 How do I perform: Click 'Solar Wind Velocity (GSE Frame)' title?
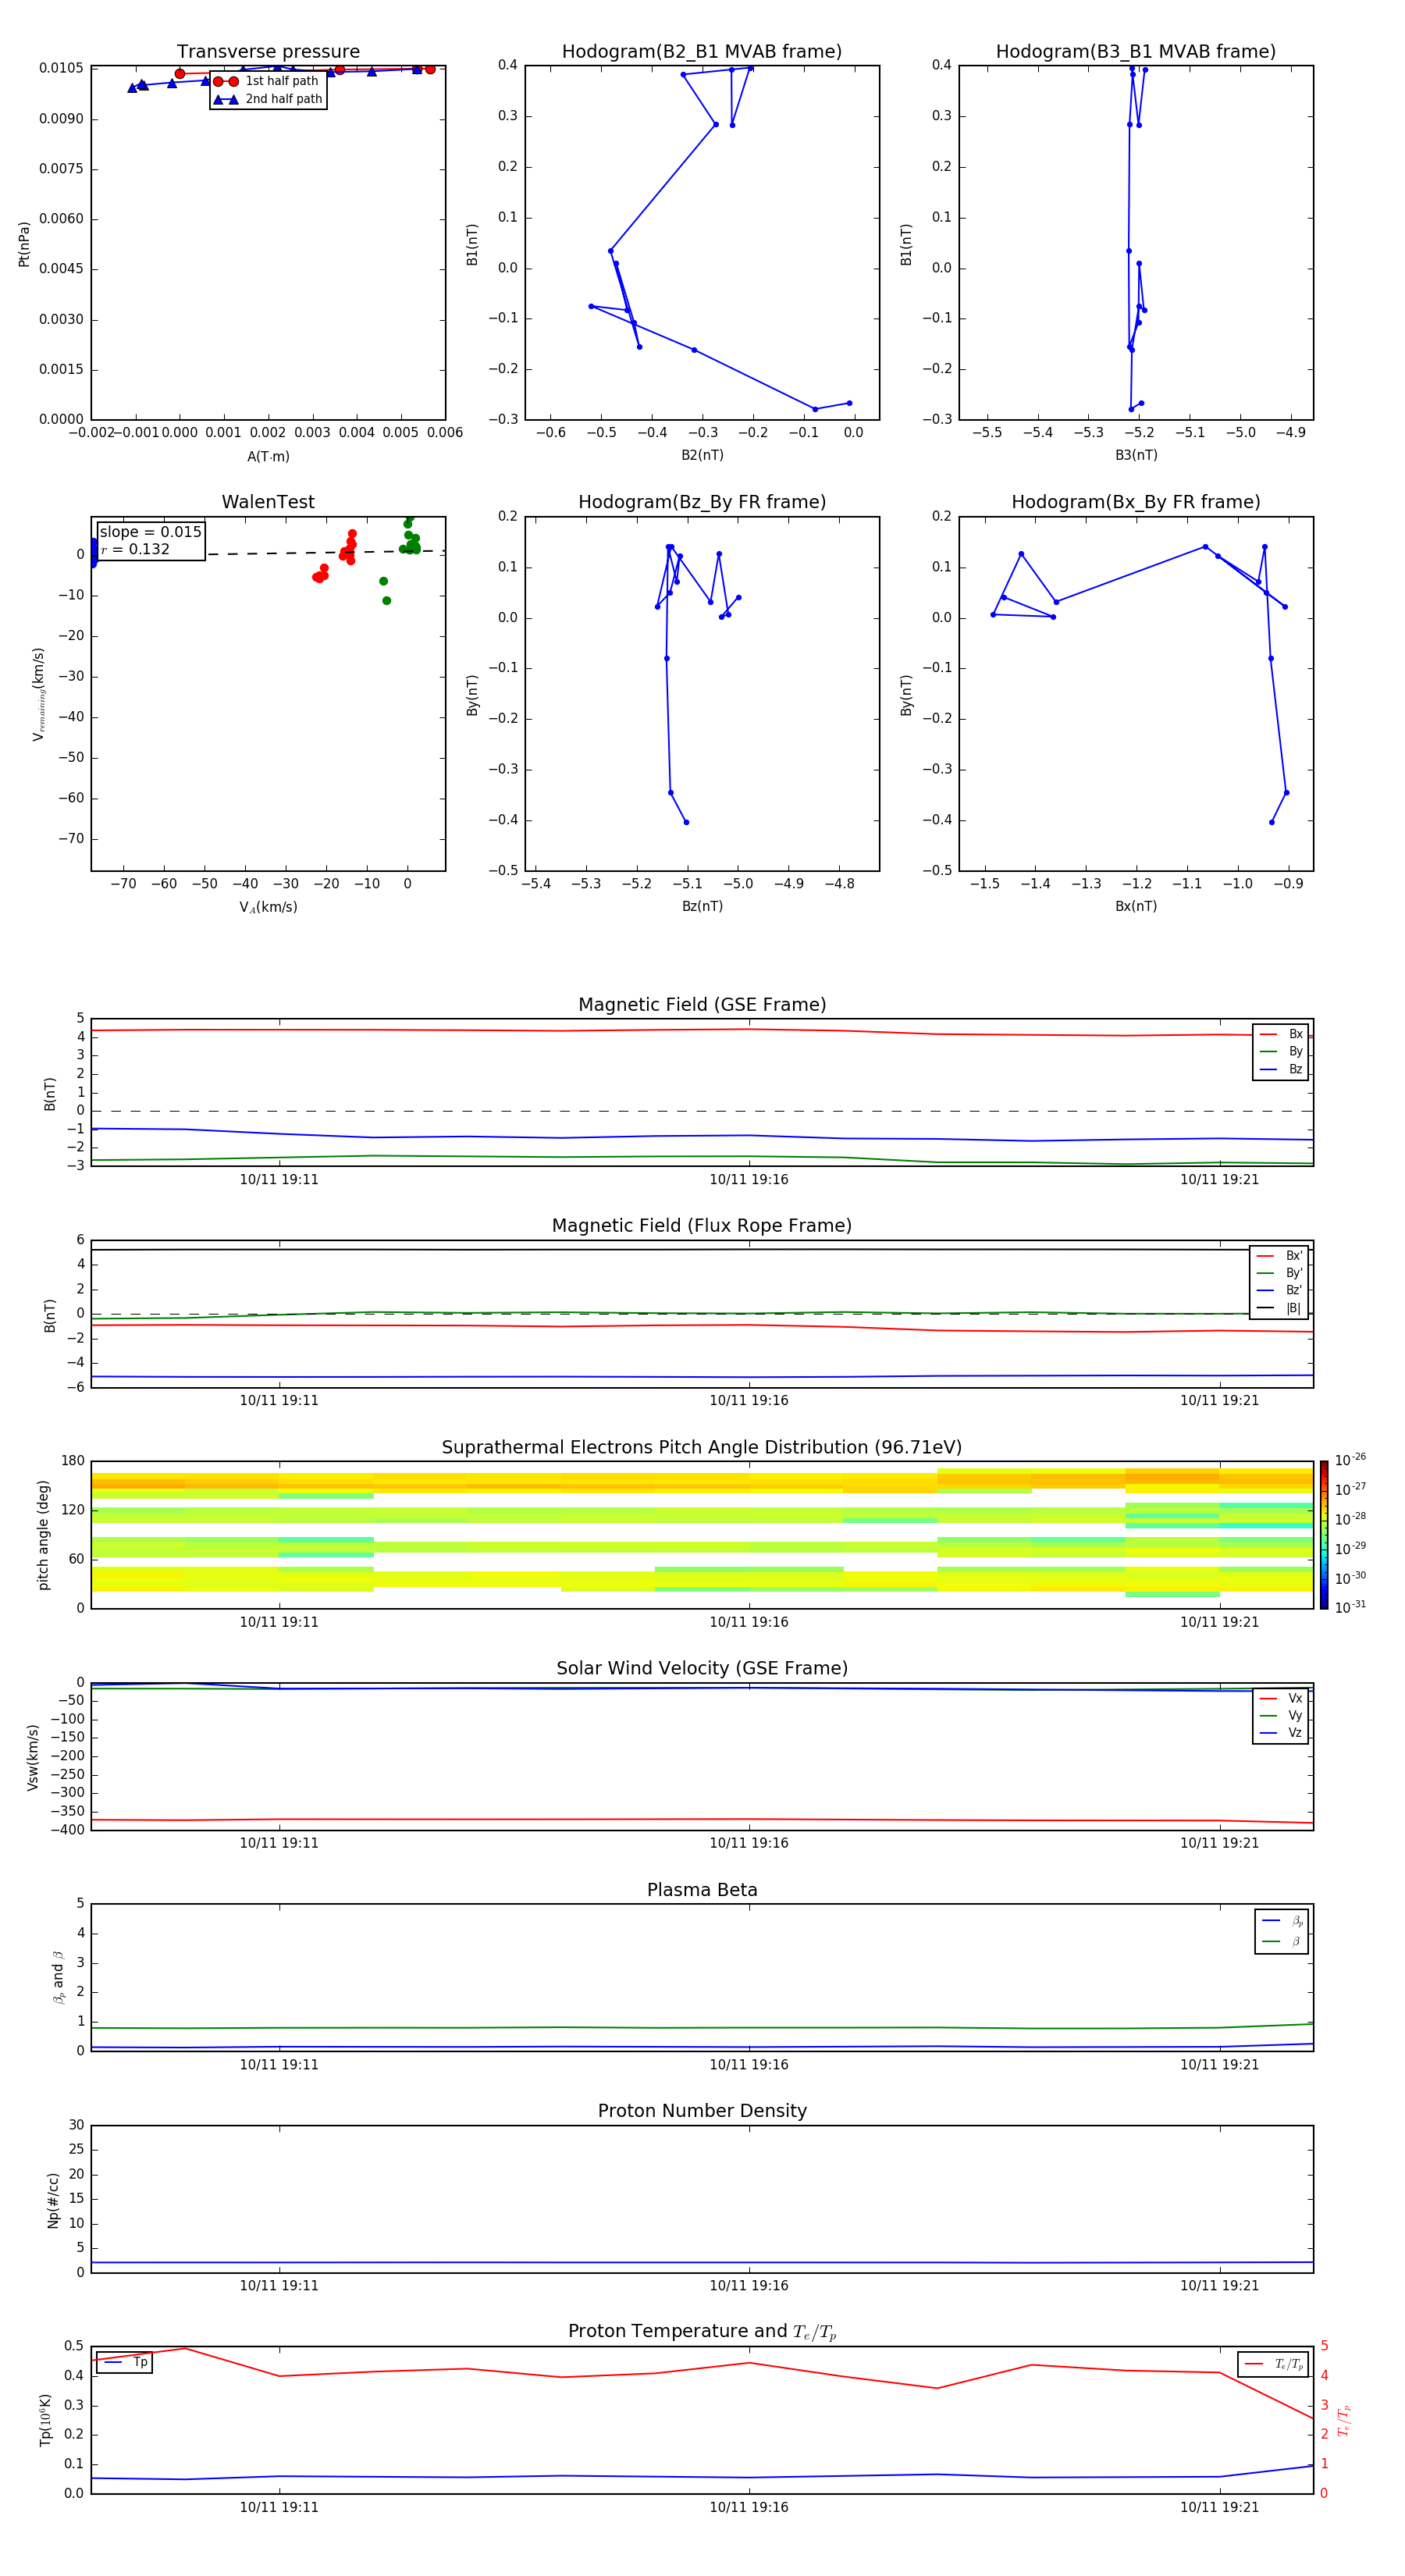click(x=702, y=1668)
